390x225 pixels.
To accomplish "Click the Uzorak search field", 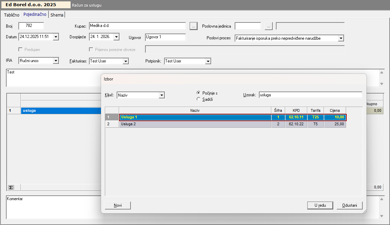I will [x=310, y=95].
